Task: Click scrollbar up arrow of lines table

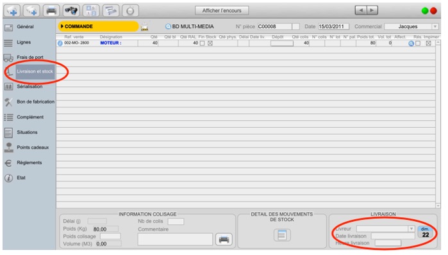Action: click(x=438, y=43)
